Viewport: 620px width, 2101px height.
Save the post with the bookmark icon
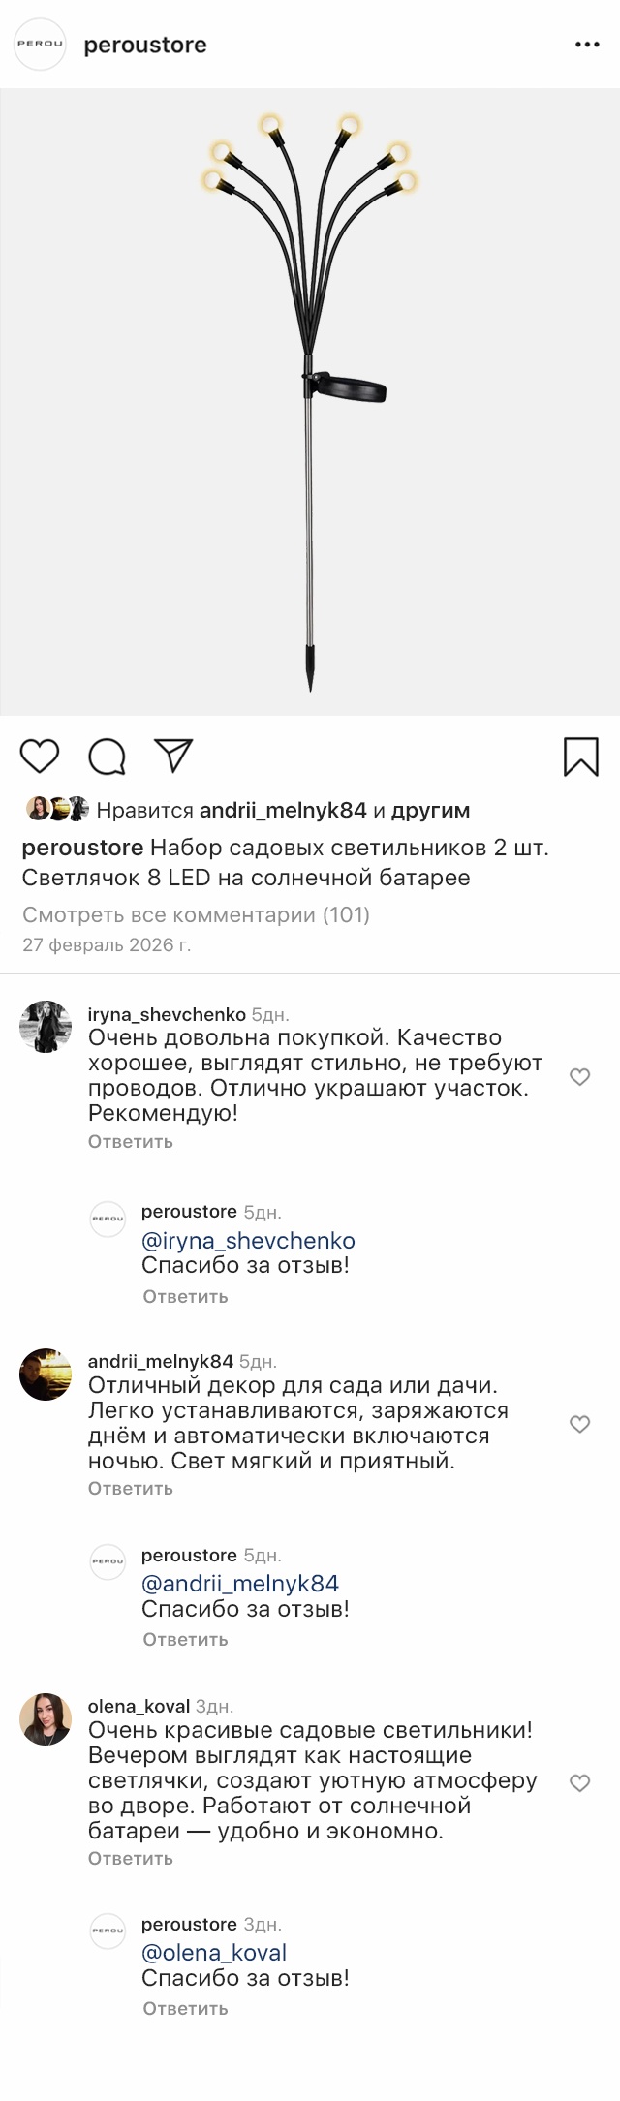(580, 757)
